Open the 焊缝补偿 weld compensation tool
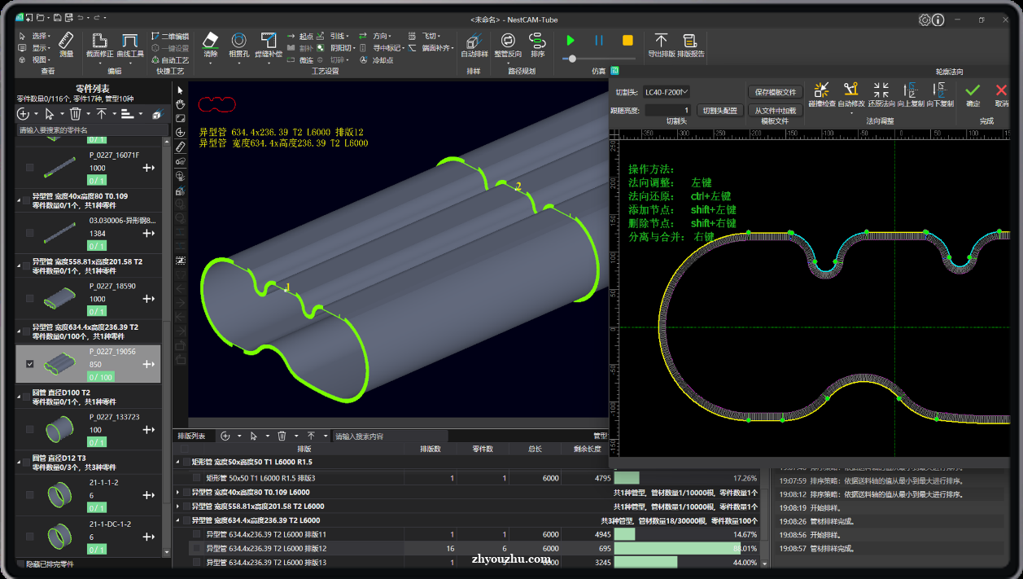The height and width of the screenshot is (579, 1023). click(x=269, y=45)
